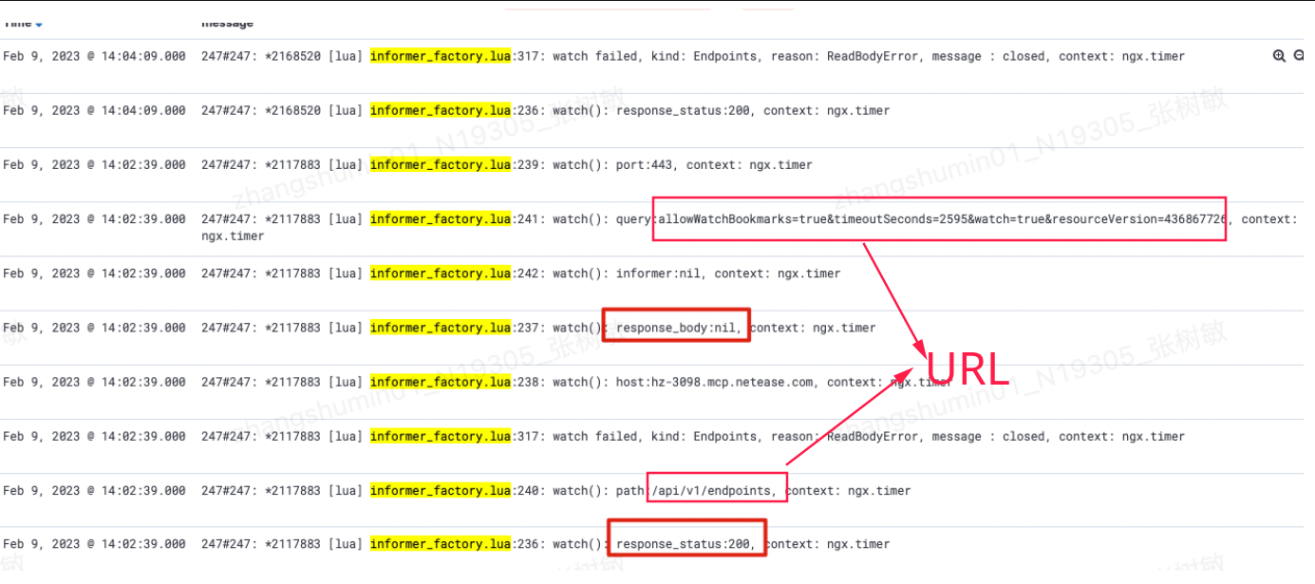This screenshot has height=584, width=1315.
Task: Click the magnifier-plus filter icon
Action: coord(1280,56)
